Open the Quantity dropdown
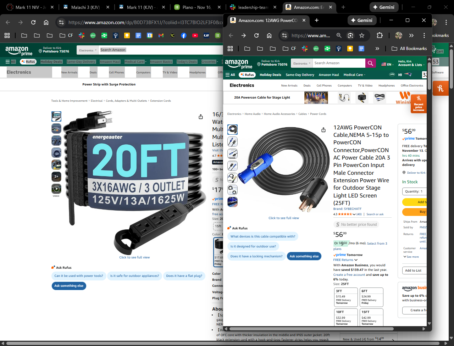The height and width of the screenshot is (346, 454). 414,191
